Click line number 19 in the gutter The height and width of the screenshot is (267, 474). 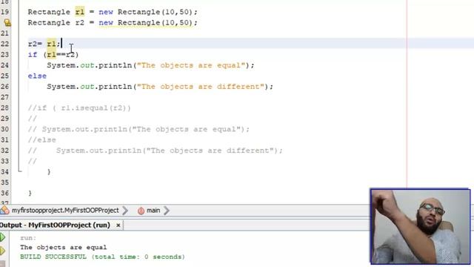(4, 12)
